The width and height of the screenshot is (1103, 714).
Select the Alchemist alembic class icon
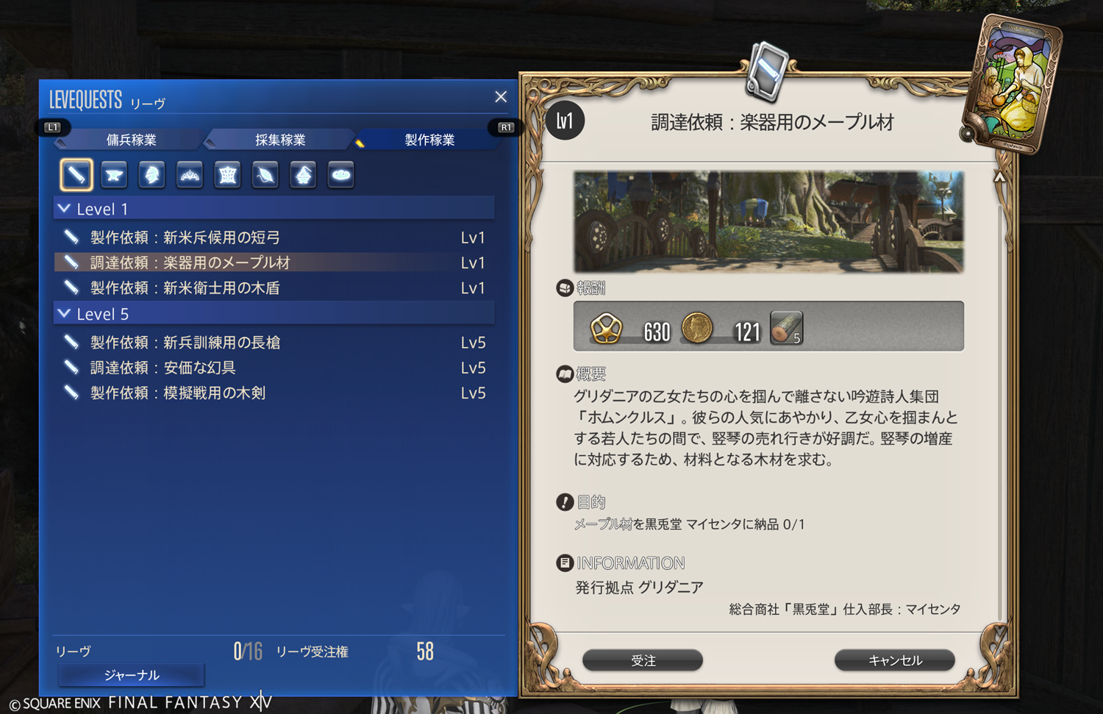303,175
